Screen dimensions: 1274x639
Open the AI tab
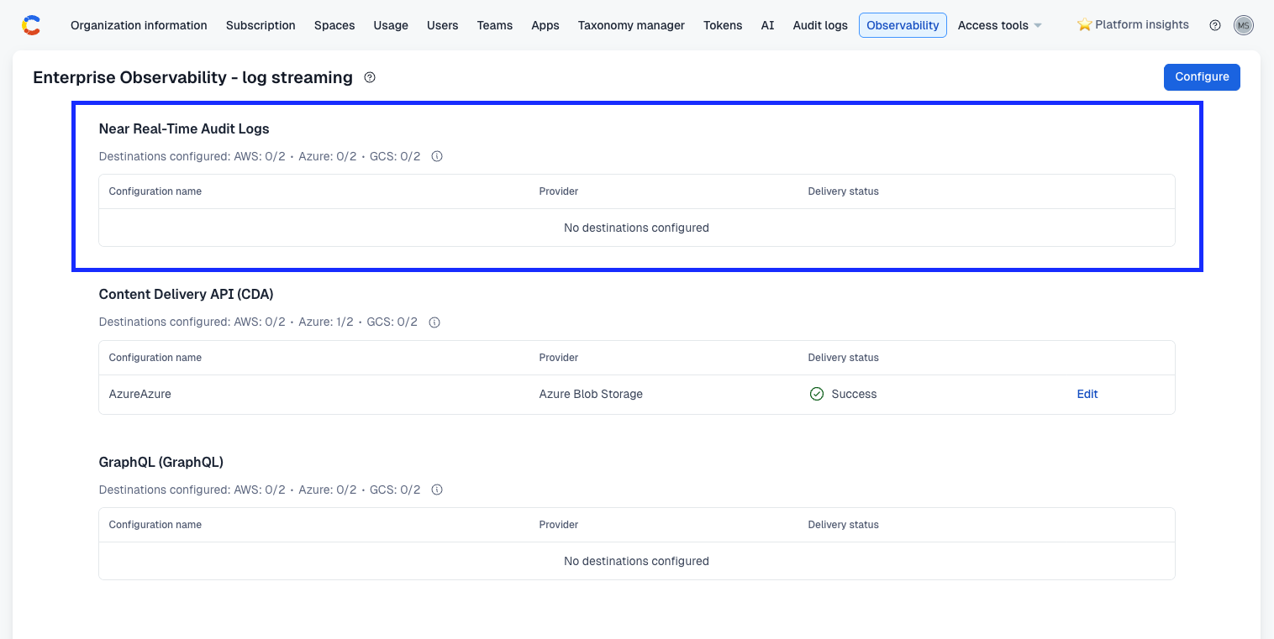767,25
